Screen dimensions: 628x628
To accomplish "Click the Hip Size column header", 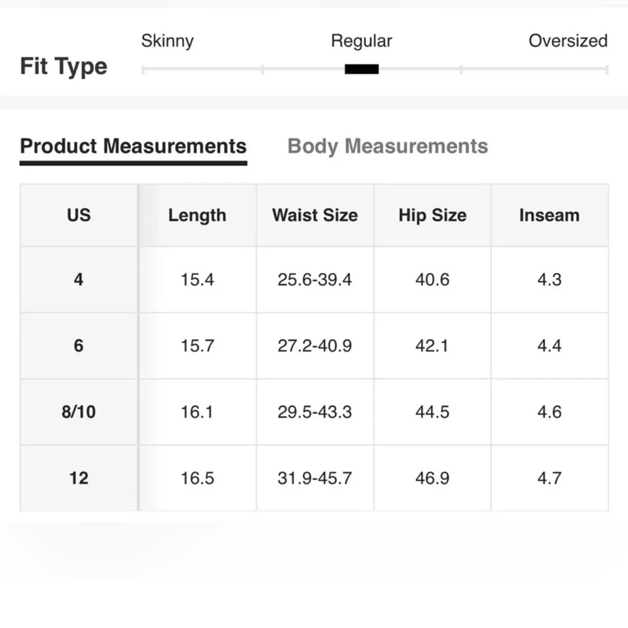I will [x=433, y=215].
